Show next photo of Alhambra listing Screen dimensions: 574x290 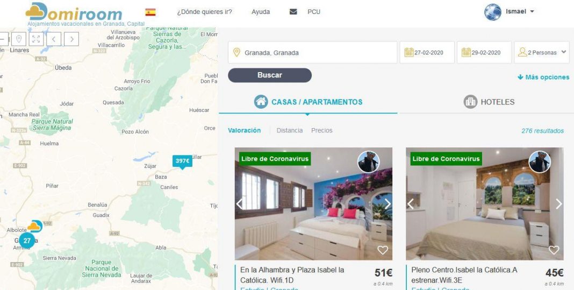pyautogui.click(x=388, y=204)
